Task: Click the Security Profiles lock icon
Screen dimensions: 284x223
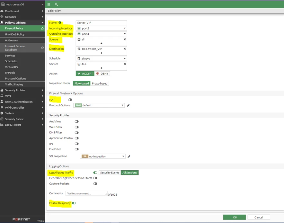Action: [2, 90]
